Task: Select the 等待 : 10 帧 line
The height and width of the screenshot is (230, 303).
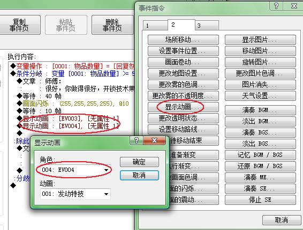Action: click(39, 111)
